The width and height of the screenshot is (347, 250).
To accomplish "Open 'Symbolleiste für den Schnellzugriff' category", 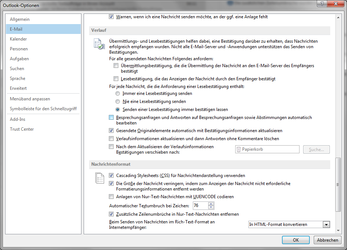I will pos(43,109).
